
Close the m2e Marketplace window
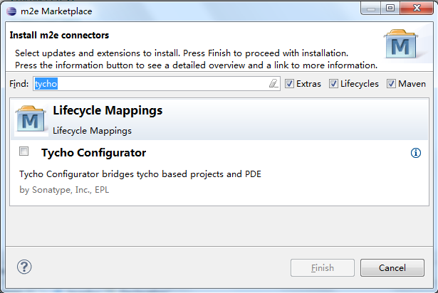[417, 8]
